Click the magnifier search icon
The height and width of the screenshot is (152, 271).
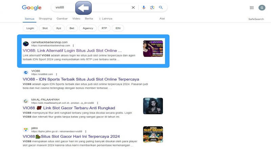(161, 7)
